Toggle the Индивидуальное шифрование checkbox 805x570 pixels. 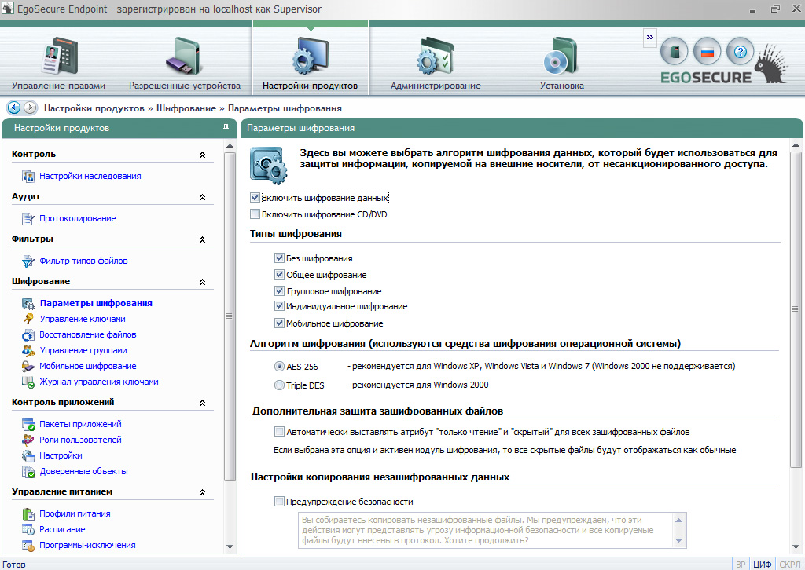tap(279, 306)
